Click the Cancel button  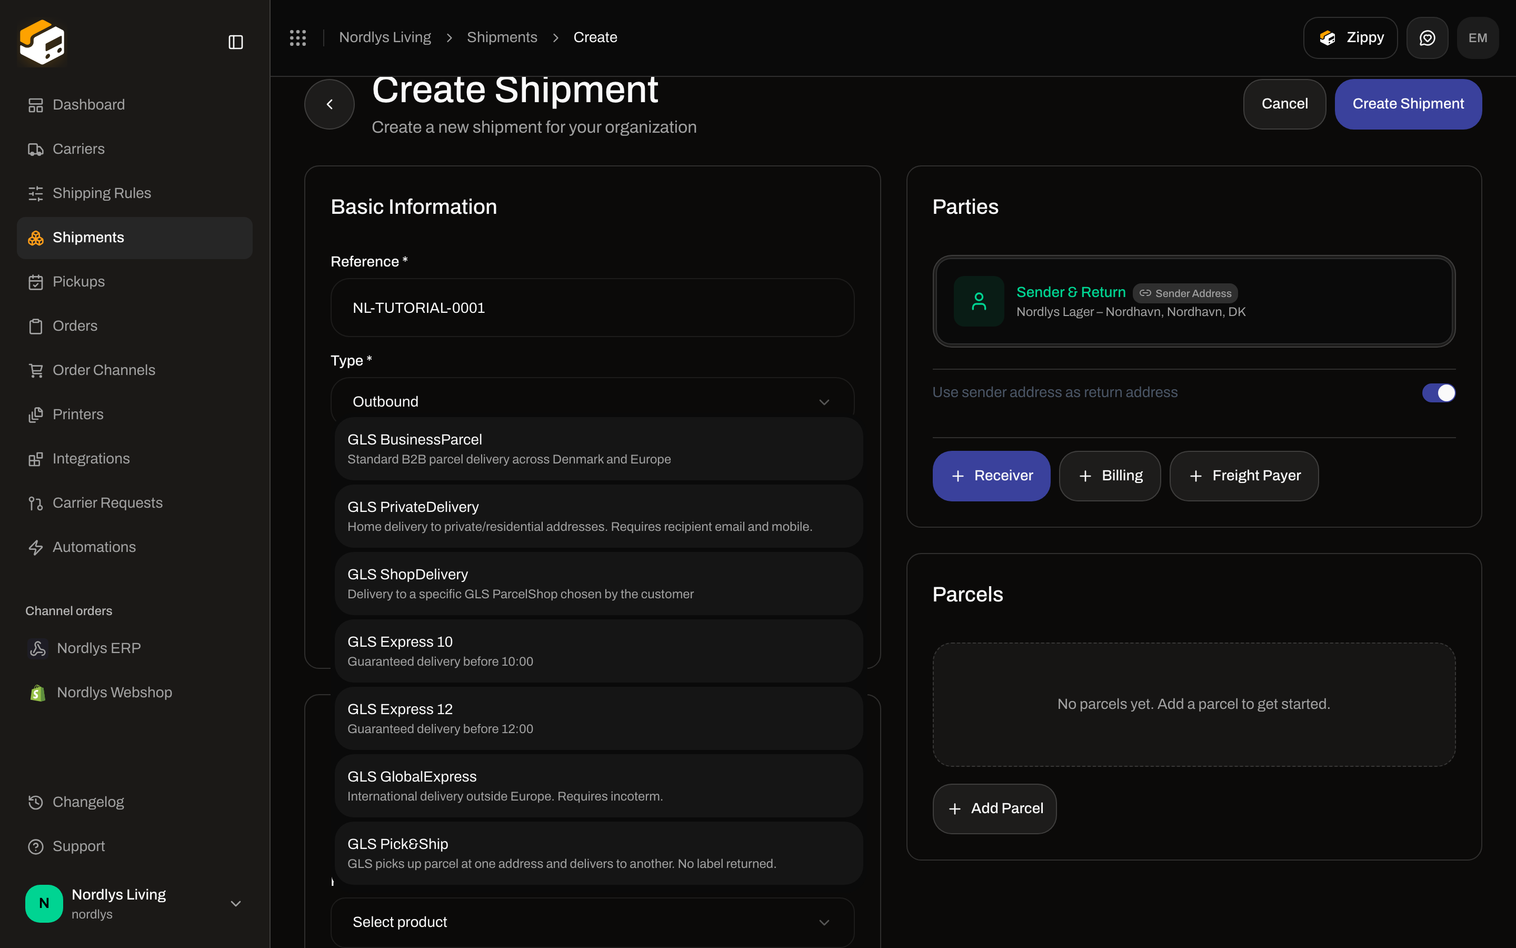pos(1284,104)
